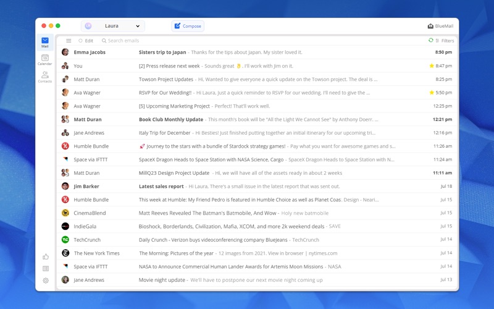Image resolution: width=494 pixels, height=309 pixels.
Task: Click the green refresh sync icon
Action: click(x=430, y=40)
